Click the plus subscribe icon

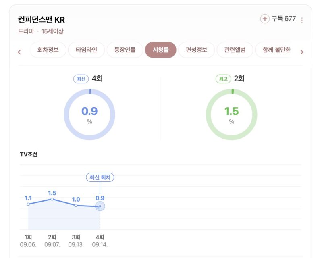(265, 19)
